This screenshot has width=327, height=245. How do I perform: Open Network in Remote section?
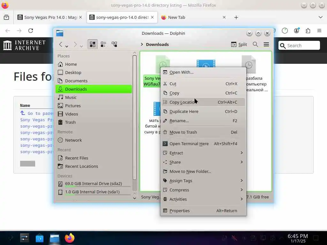point(94,140)
